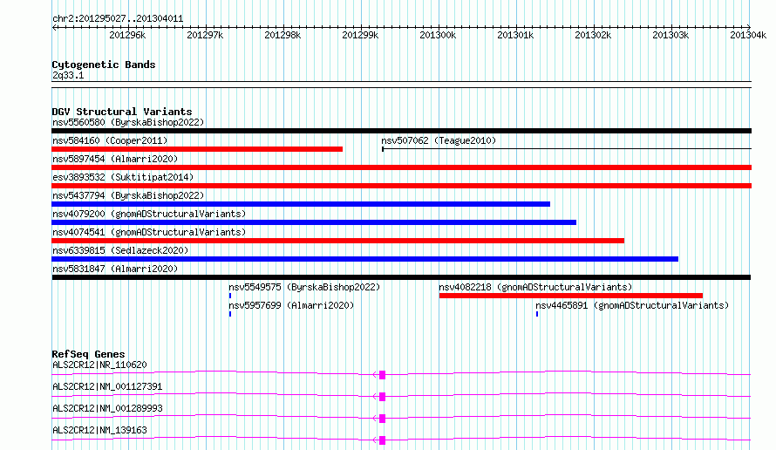Click the 201299k ruler tick label
The width and height of the screenshot is (776, 450).
(x=360, y=35)
